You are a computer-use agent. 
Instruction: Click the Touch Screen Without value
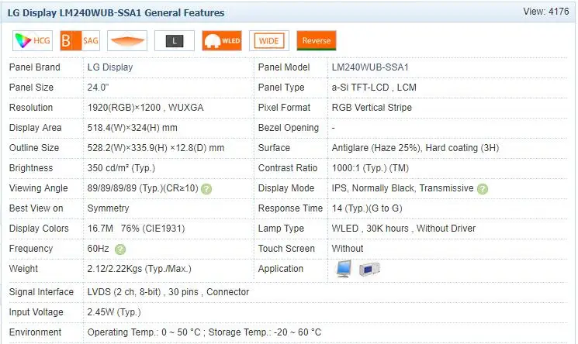pyautogui.click(x=348, y=249)
